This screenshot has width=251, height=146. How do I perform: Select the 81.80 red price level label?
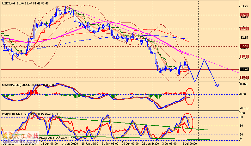244,57
